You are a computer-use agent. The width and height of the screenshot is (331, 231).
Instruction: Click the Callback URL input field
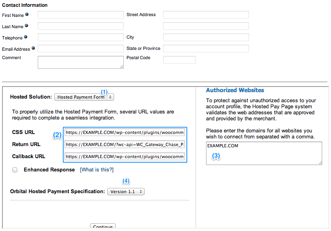pyautogui.click(x=125, y=157)
